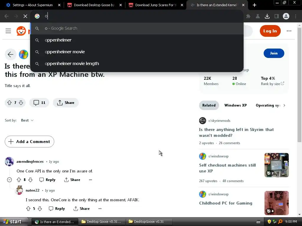Upvote the main post
Image resolution: width=302 pixels, height=226 pixels.
coord(9,103)
